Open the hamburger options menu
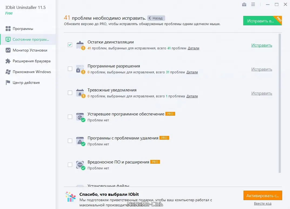 point(253,4)
